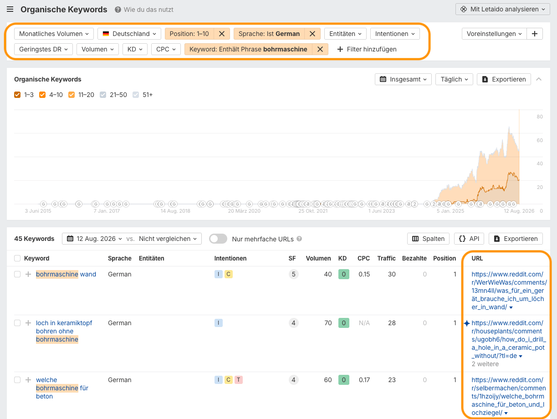Uncheck the 1–3 positions checkbox

(17, 95)
